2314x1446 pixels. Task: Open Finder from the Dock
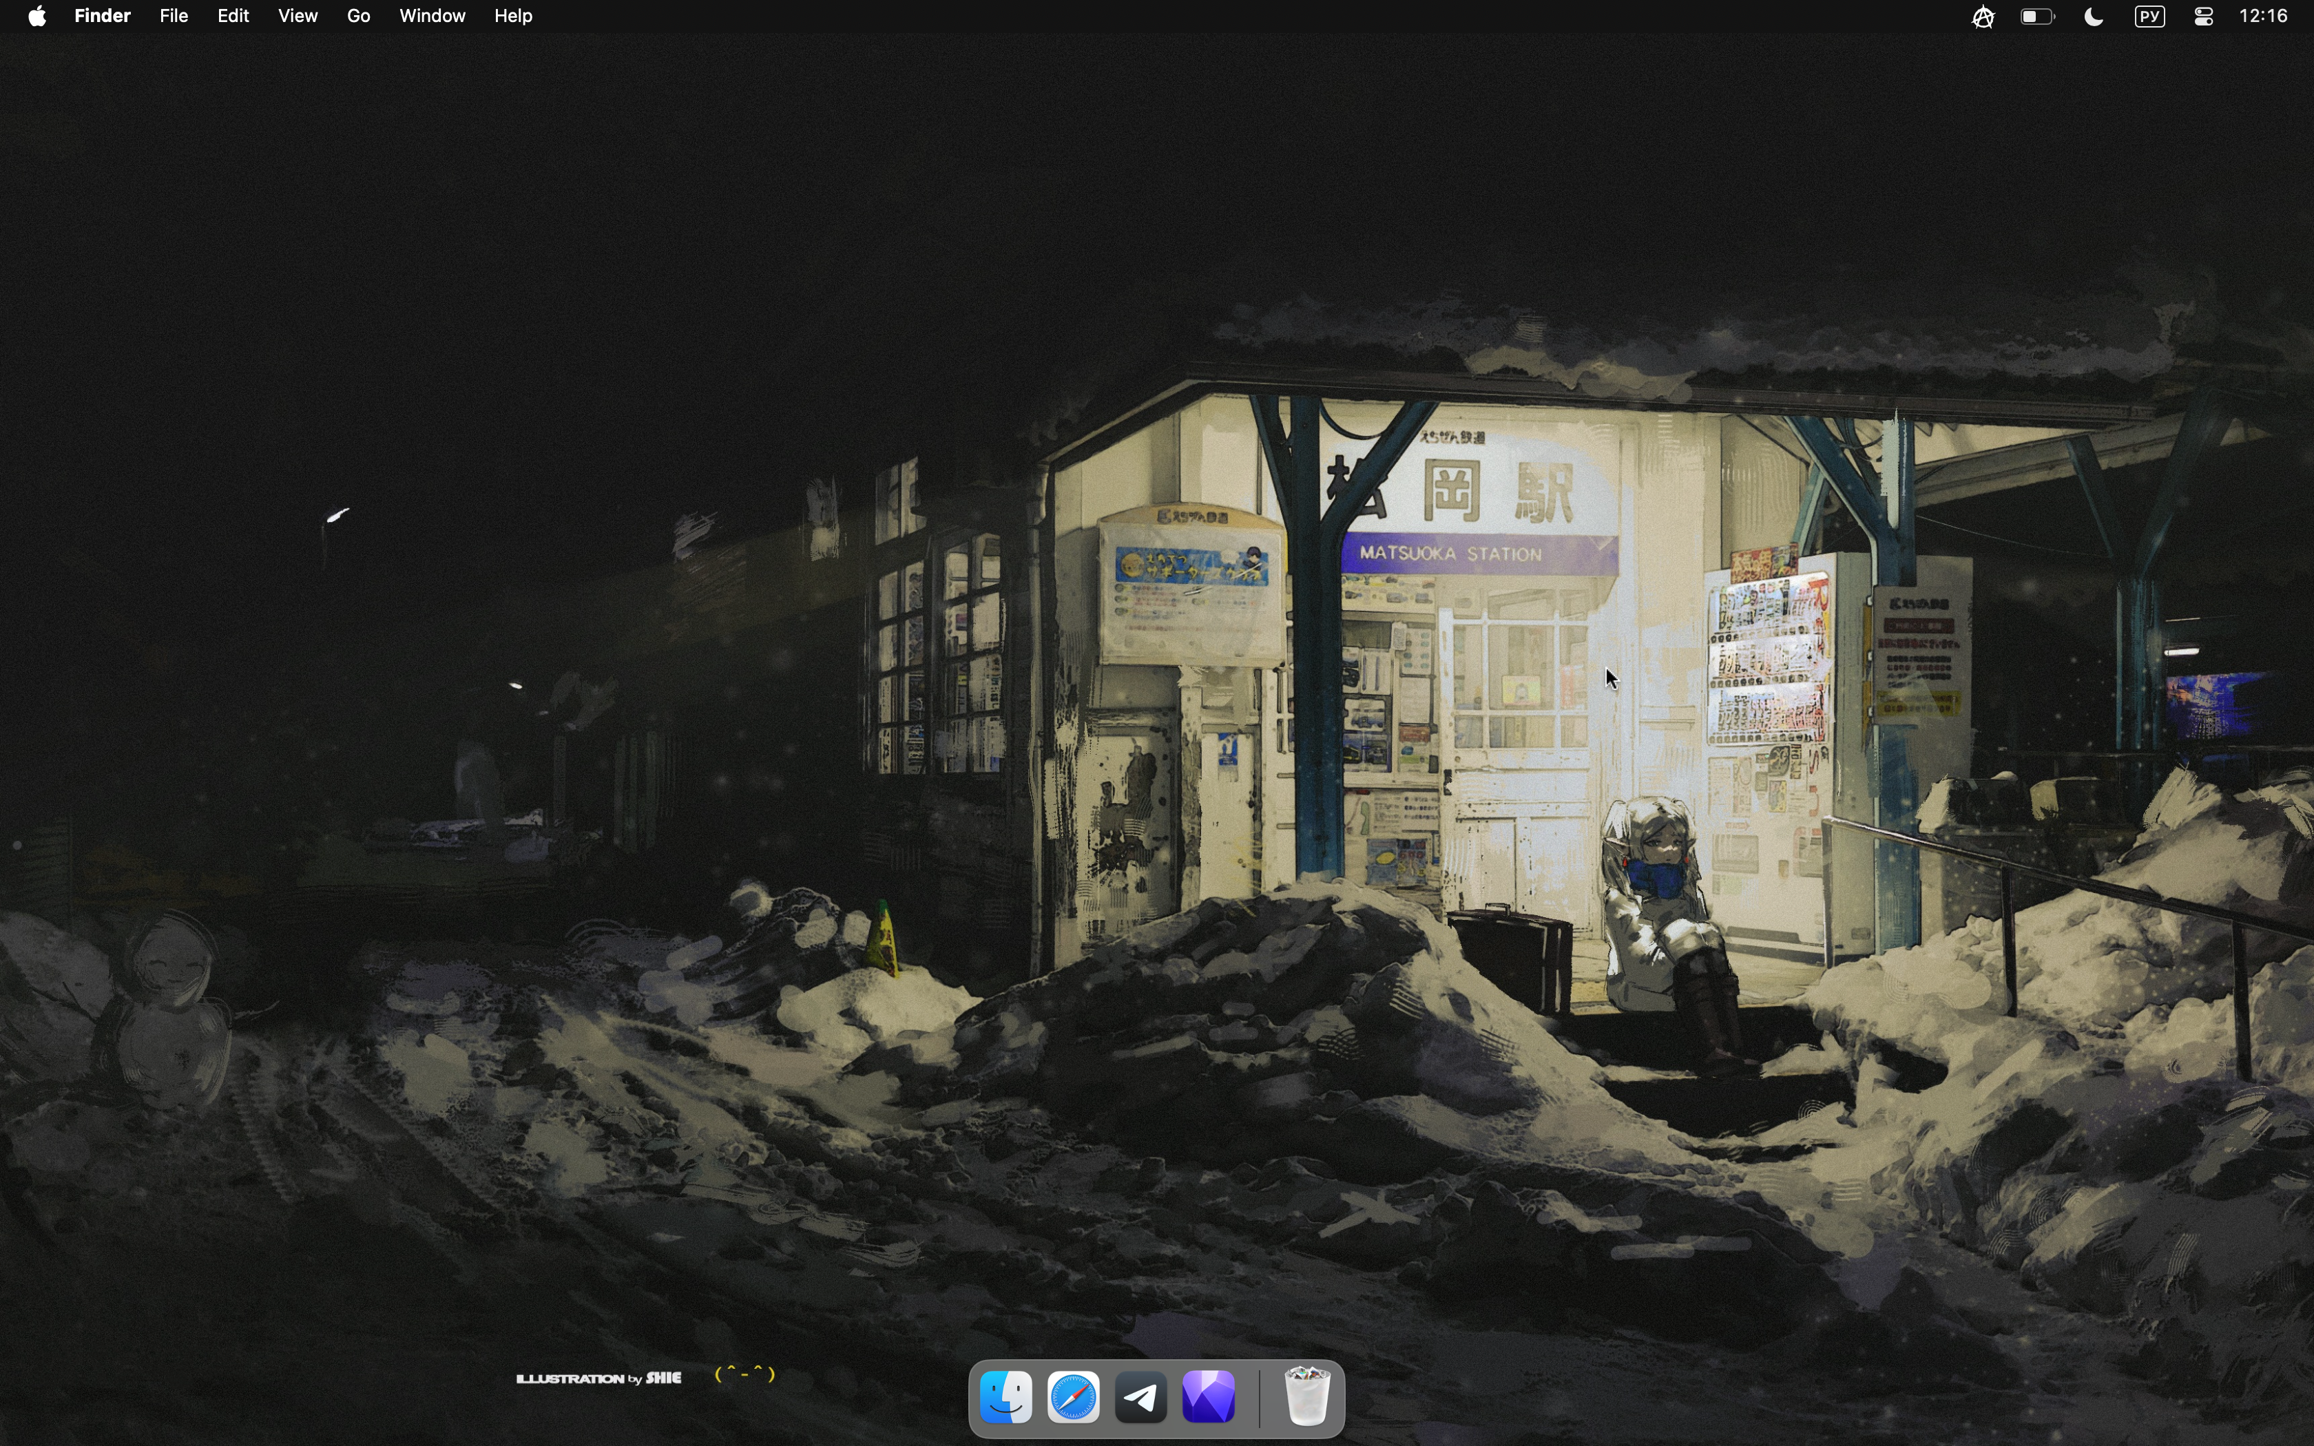tap(1007, 1398)
